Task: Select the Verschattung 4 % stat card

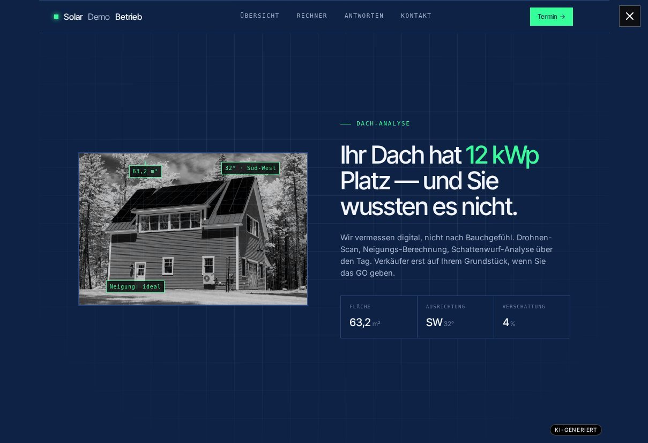Action: (532, 317)
